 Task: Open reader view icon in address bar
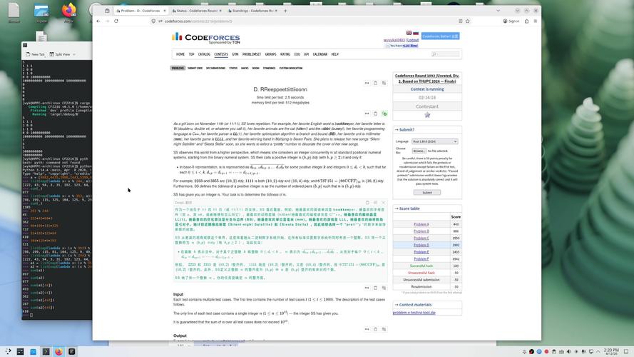[x=461, y=21]
